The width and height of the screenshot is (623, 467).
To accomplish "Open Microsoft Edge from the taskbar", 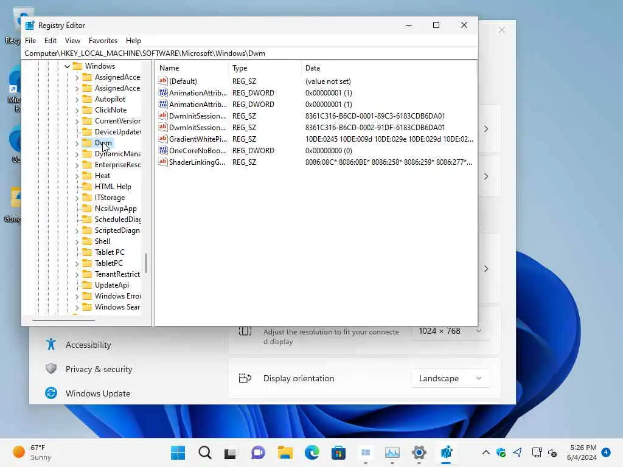I will [312, 452].
